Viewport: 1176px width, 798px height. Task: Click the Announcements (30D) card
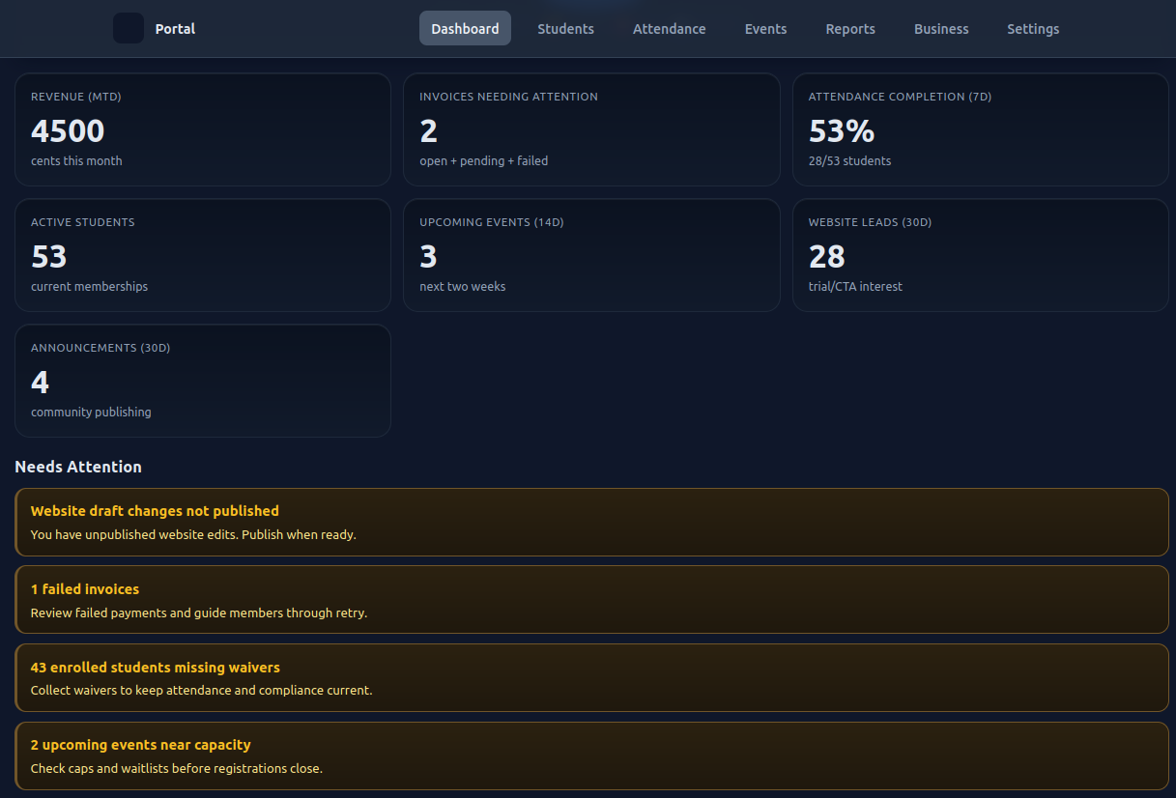[x=203, y=381]
